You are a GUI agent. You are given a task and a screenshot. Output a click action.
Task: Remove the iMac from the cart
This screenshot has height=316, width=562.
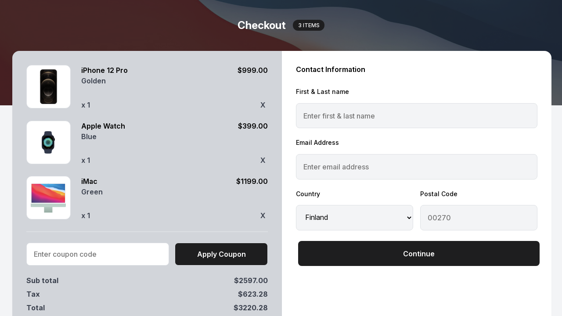263,215
